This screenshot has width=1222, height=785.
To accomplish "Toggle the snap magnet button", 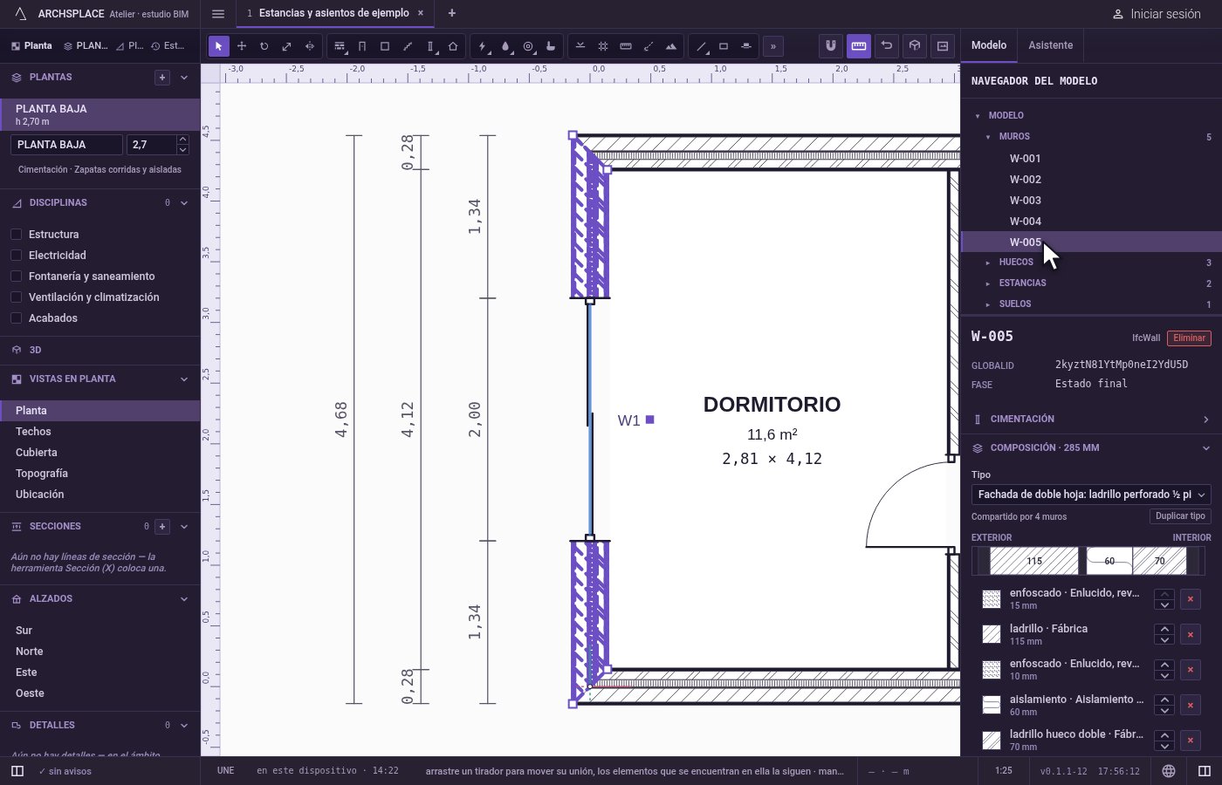I will 831,46.
